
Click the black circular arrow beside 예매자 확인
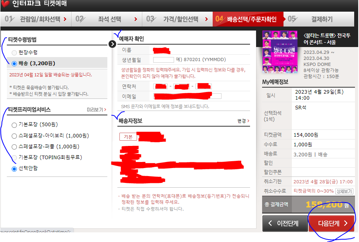point(113,44)
